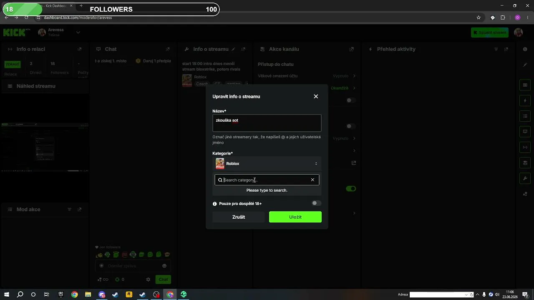Open the user profile avatar menu
The width and height of the screenshot is (534, 300).
coord(519,32)
